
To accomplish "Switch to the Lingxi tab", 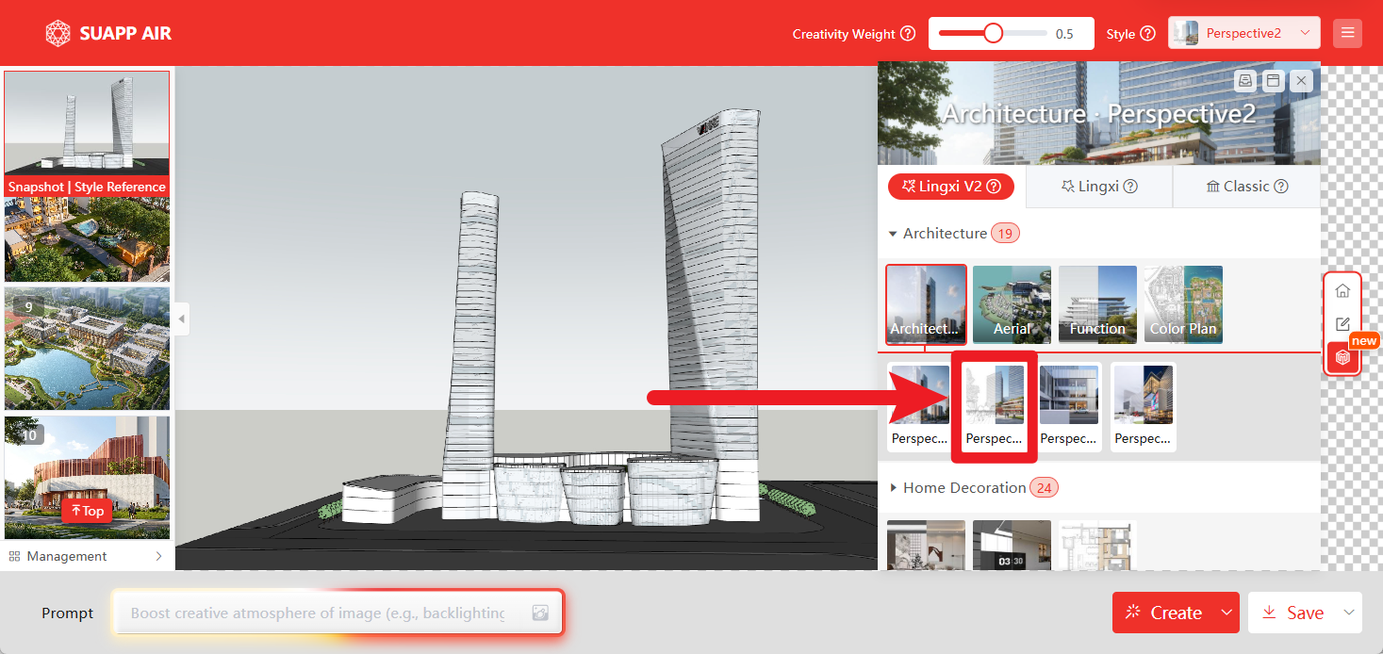I will (x=1098, y=187).
